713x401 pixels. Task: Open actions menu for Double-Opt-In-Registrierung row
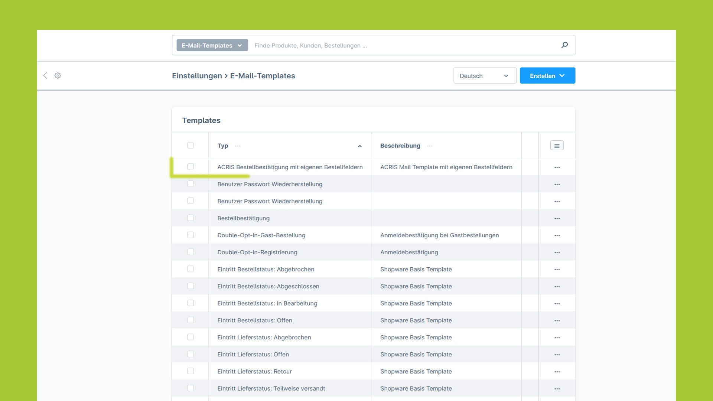click(557, 252)
